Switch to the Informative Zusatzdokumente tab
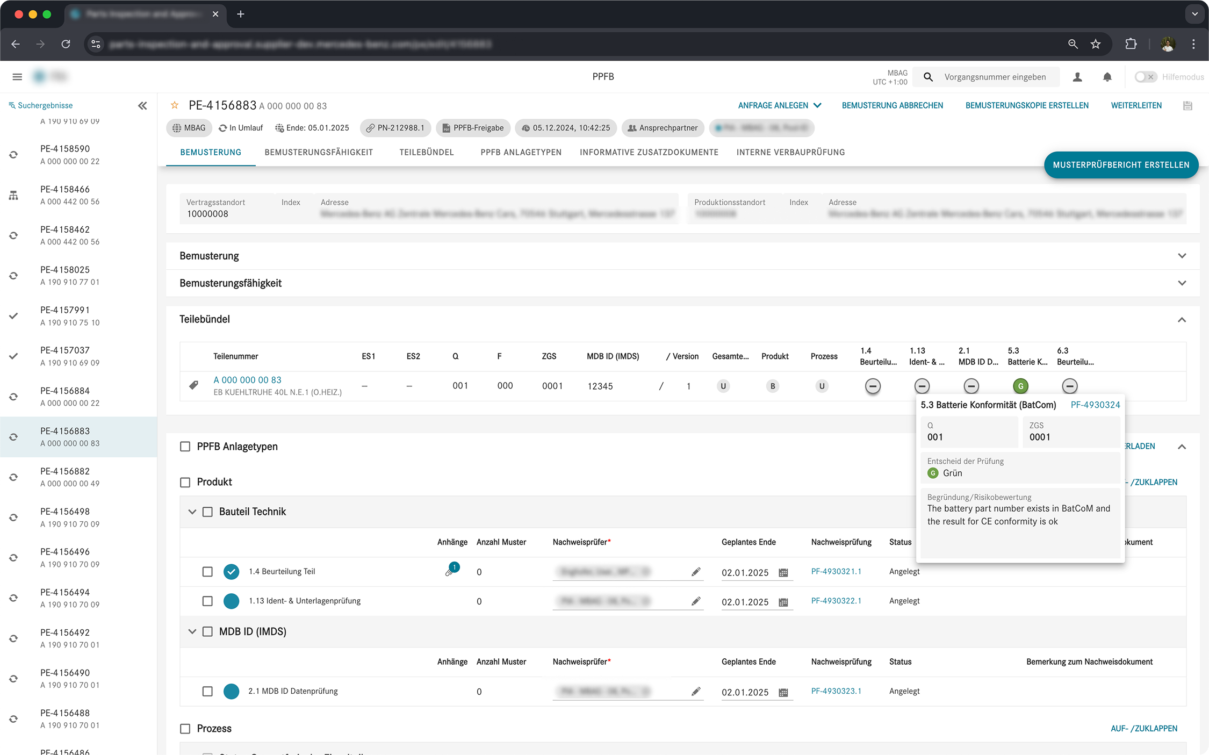Image resolution: width=1209 pixels, height=755 pixels. 649,153
